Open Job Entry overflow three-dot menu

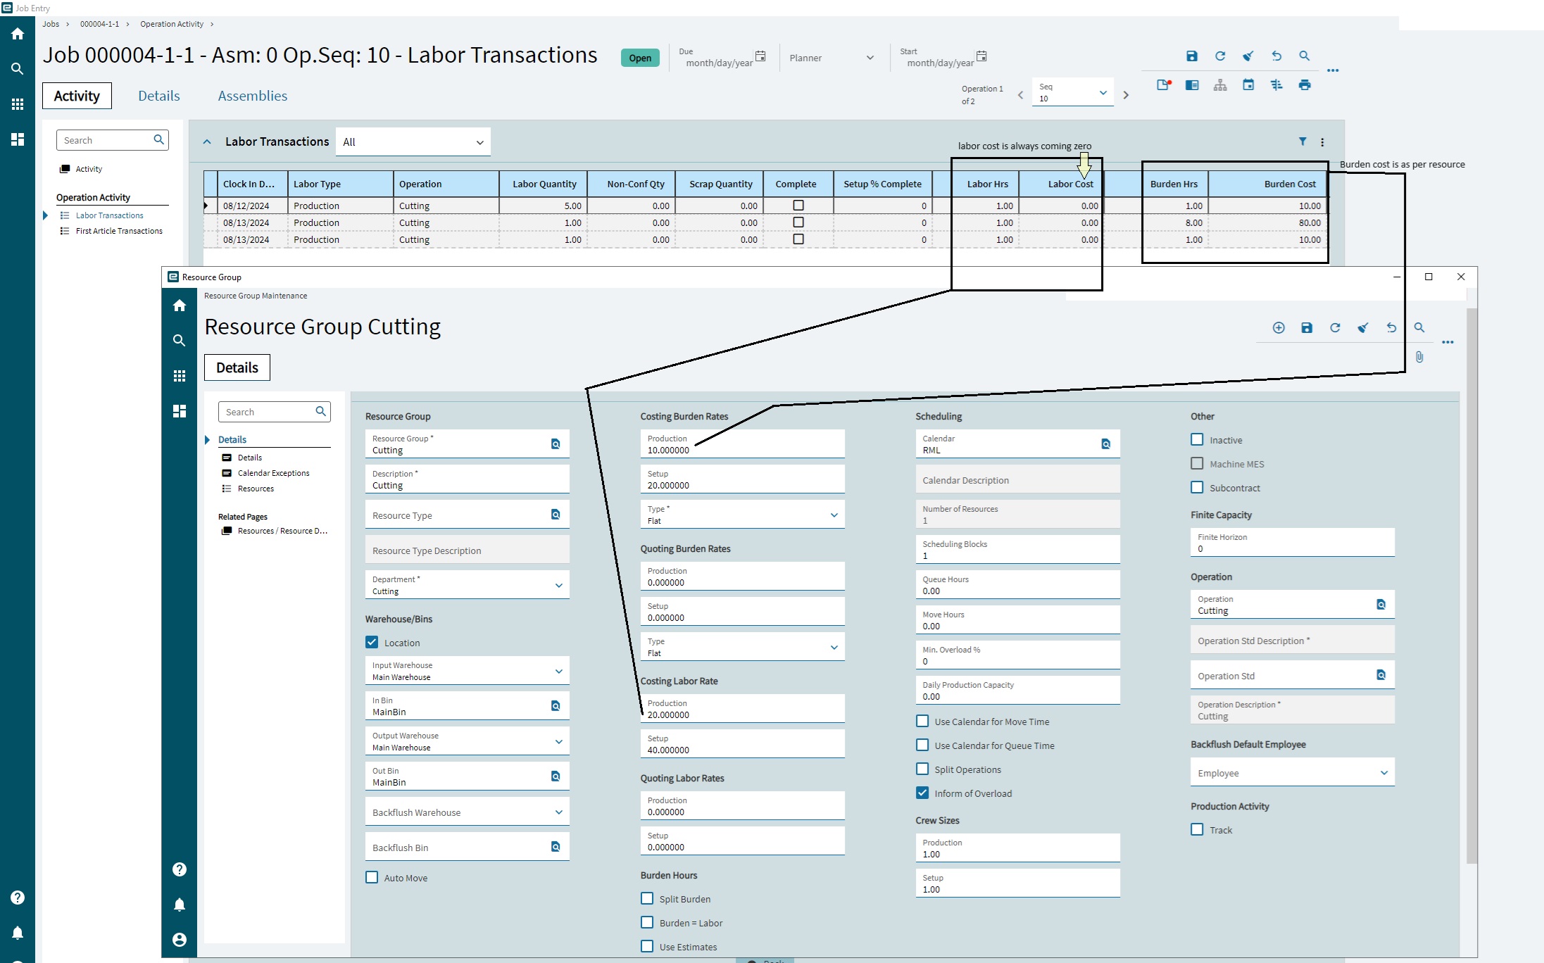tap(1333, 70)
